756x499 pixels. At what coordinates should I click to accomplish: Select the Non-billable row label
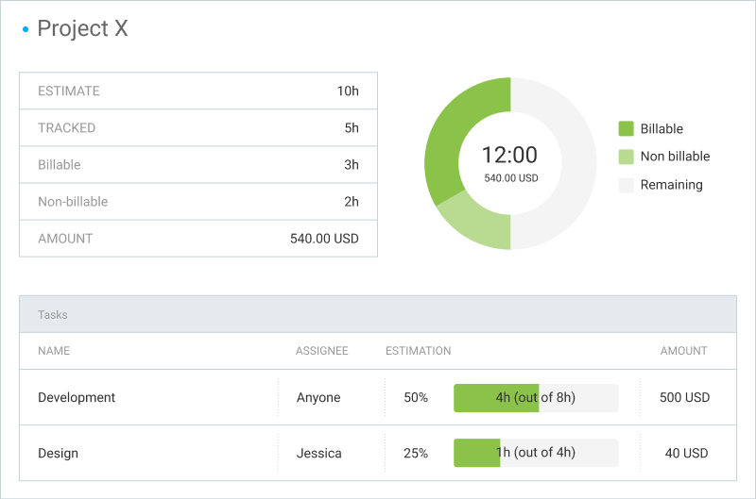coord(73,202)
